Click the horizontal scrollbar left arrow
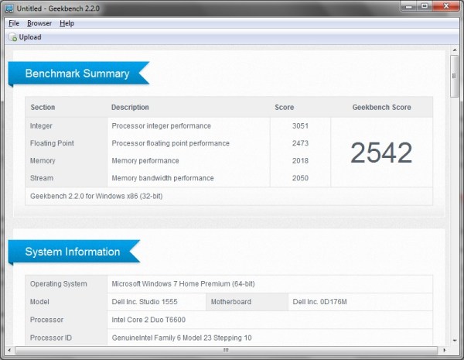 click(9, 351)
